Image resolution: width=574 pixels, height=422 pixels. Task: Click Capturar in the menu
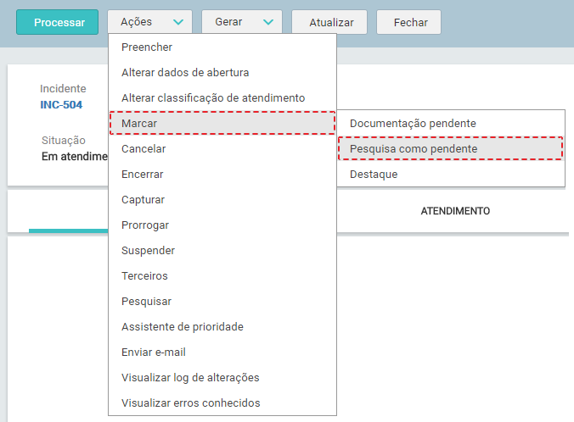(222, 199)
